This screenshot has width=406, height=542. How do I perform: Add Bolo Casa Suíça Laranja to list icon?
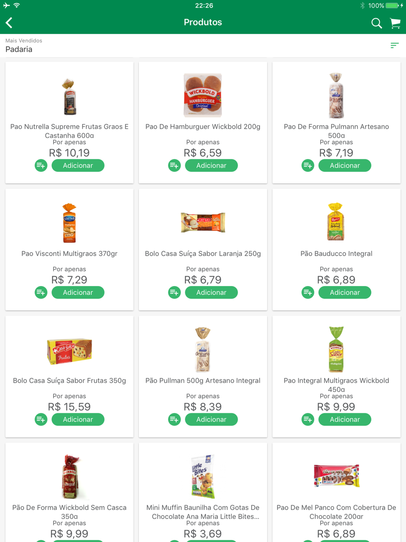tap(175, 293)
